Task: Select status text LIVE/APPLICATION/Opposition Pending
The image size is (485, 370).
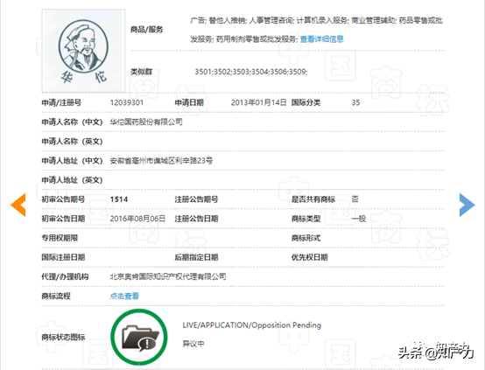Action: (252, 325)
